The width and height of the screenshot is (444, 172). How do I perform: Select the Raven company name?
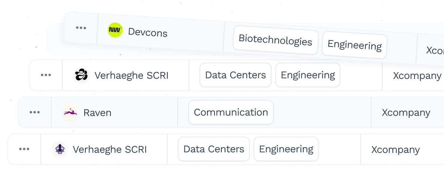(x=97, y=113)
